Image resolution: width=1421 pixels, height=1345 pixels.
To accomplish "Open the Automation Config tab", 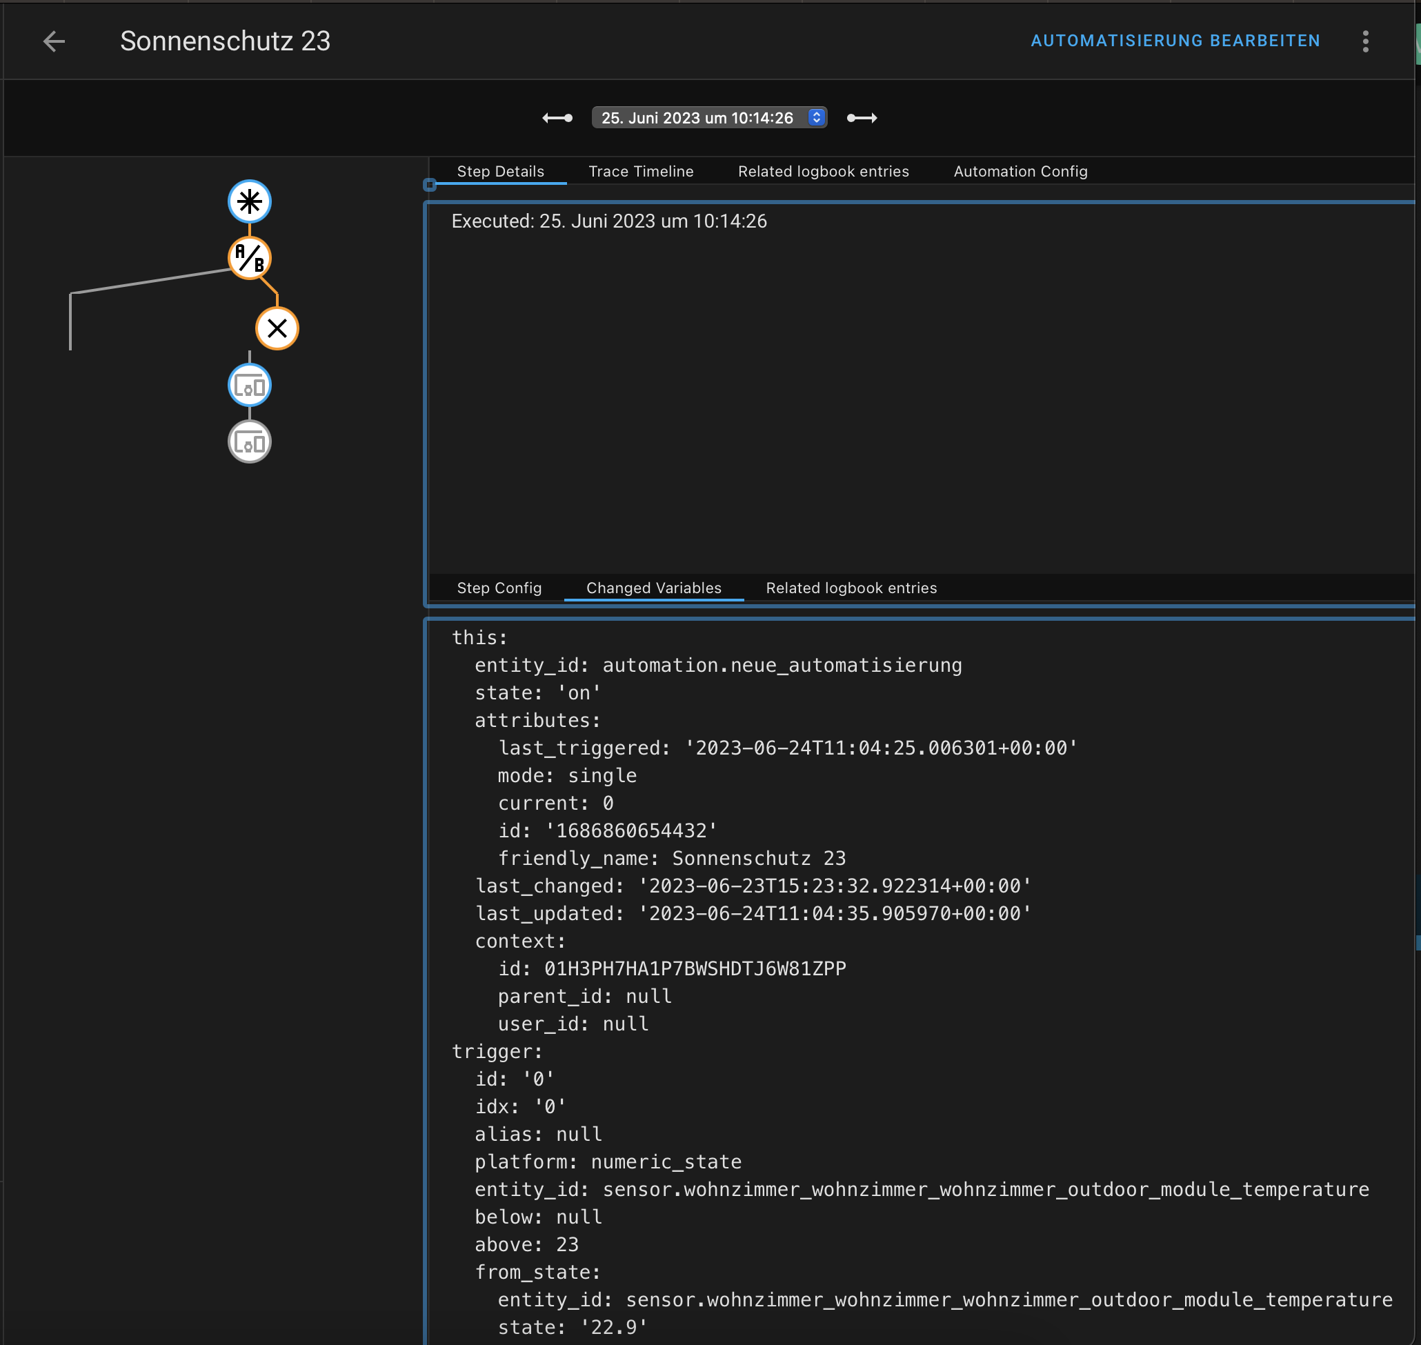I will click(x=1020, y=171).
